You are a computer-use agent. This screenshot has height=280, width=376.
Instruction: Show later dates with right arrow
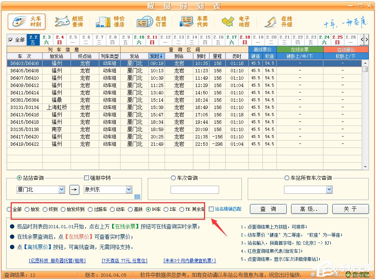(x=366, y=40)
